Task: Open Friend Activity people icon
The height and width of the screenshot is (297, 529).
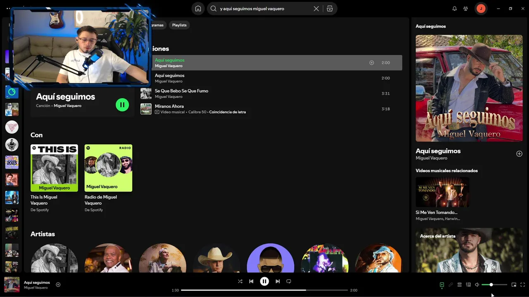Action: pos(466,9)
